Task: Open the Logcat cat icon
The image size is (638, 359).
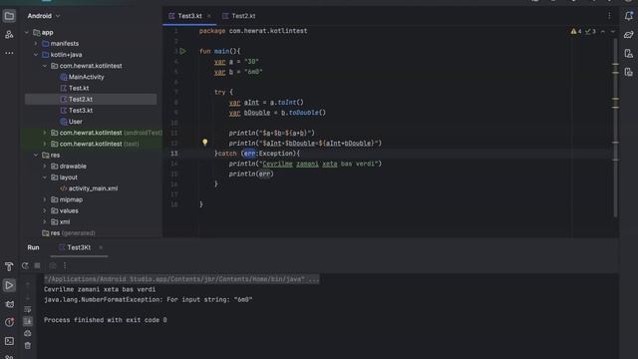Action: (x=9, y=304)
